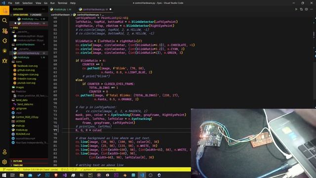Image resolution: width=316 pixels, height=178 pixels.
Task: Click the unsaved dot on controlHardware.py tab
Action: coord(111,9)
